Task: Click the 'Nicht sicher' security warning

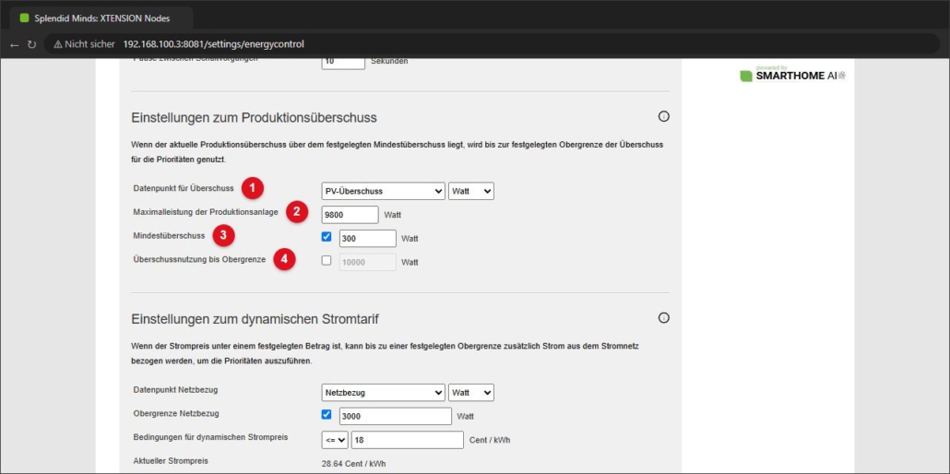Action: [84, 44]
